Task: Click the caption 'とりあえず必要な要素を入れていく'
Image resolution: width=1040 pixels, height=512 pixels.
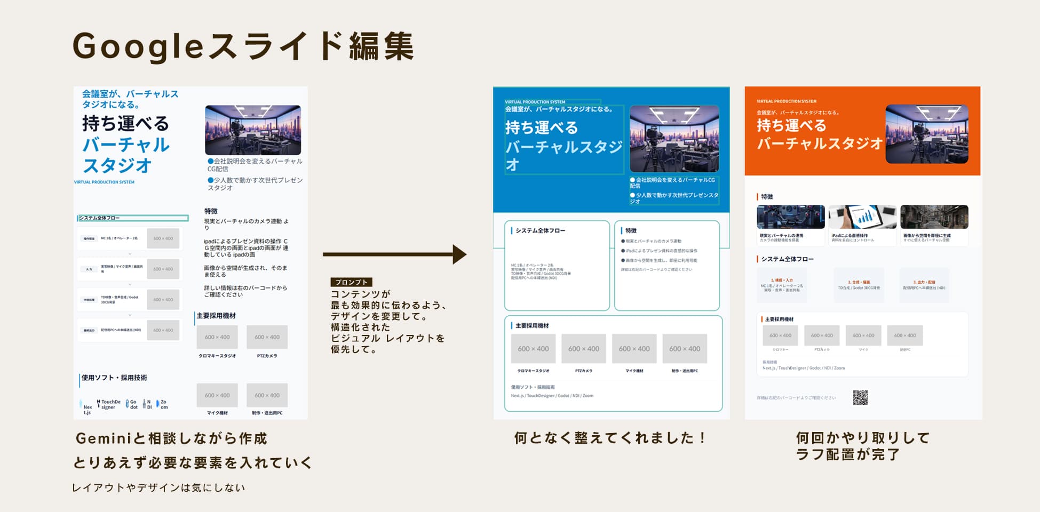Action: coord(193,462)
